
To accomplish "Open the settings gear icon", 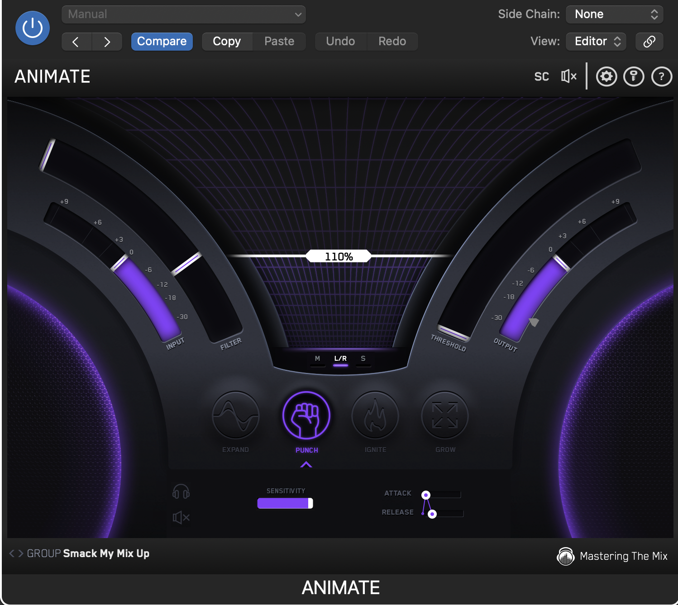I will click(x=606, y=76).
